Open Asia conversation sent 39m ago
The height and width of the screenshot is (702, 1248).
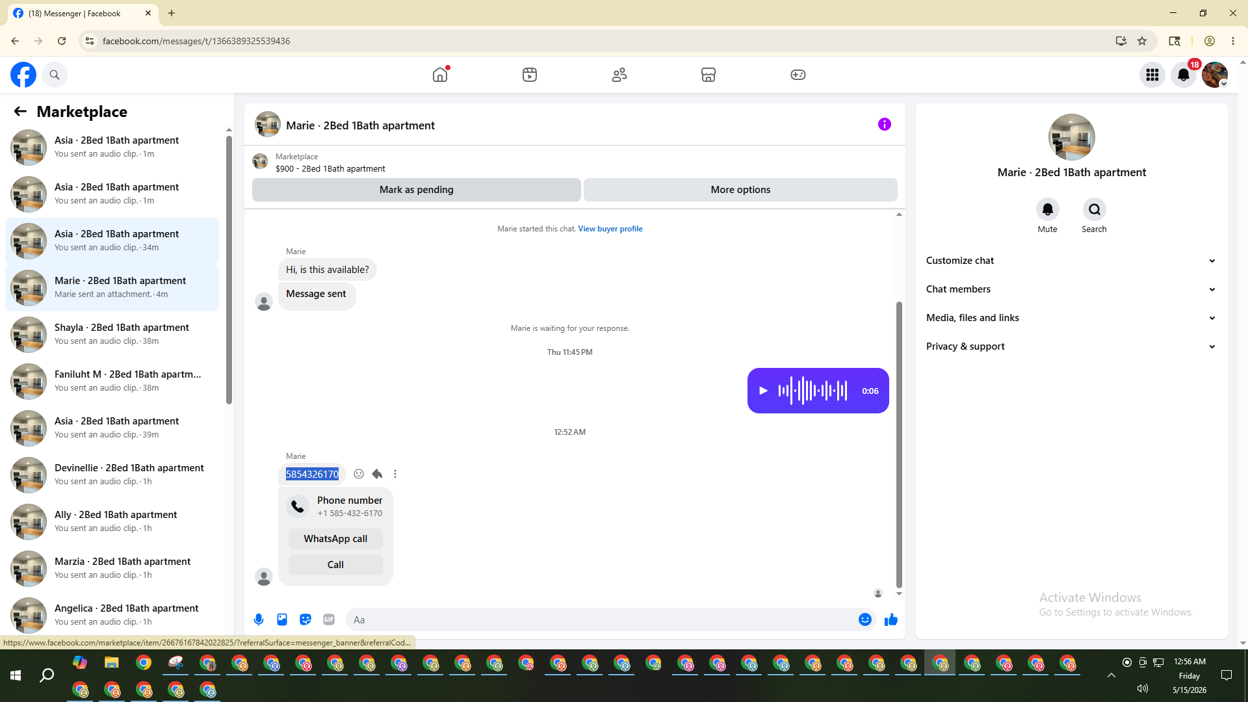(112, 428)
